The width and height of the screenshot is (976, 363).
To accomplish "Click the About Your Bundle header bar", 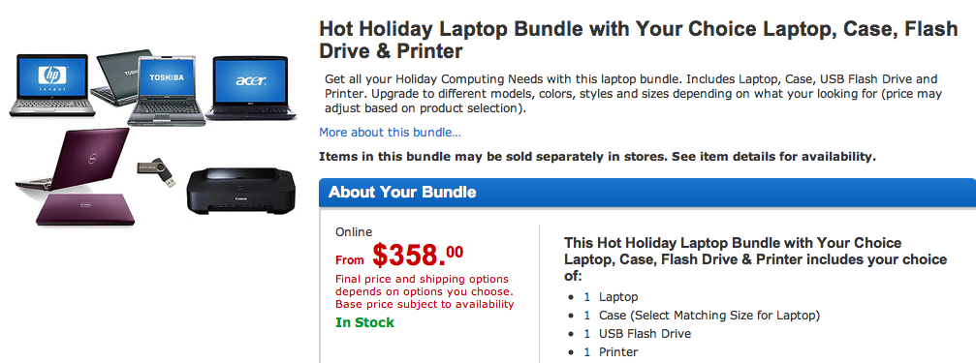I will [647, 192].
